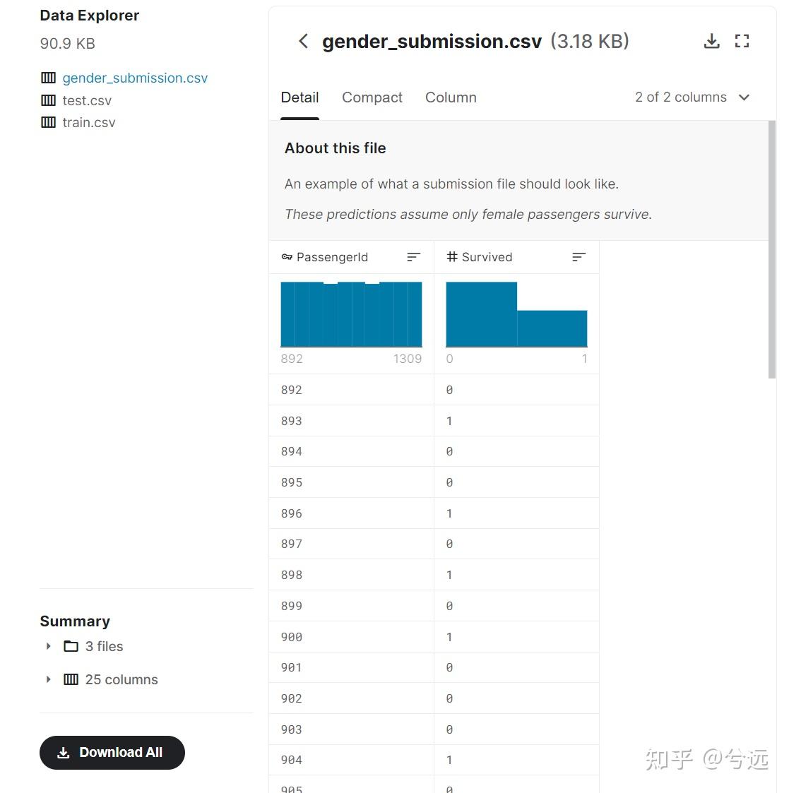Screen dimensions: 789x793
Task: Expand the 25 columns summary entry
Action: click(48, 679)
